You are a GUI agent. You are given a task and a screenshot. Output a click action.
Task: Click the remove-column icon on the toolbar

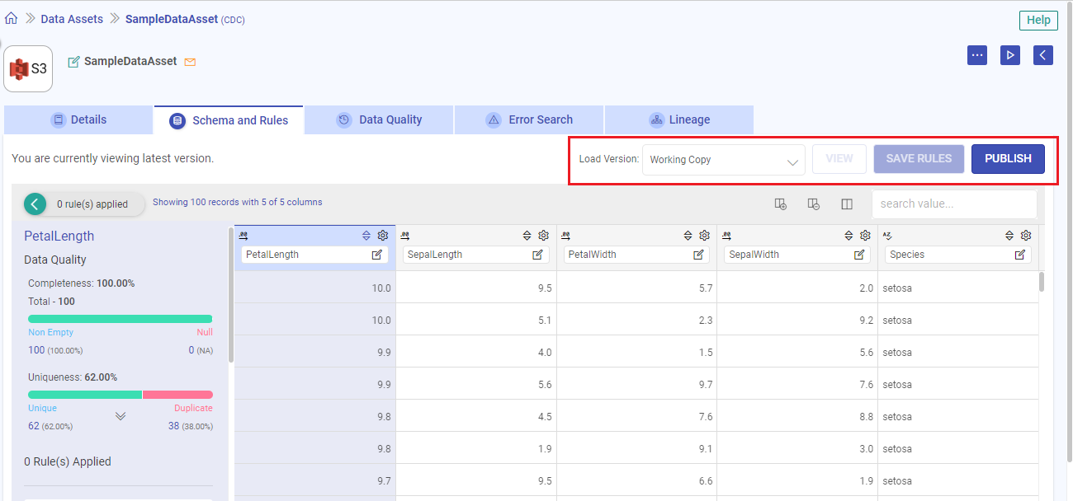tap(814, 204)
